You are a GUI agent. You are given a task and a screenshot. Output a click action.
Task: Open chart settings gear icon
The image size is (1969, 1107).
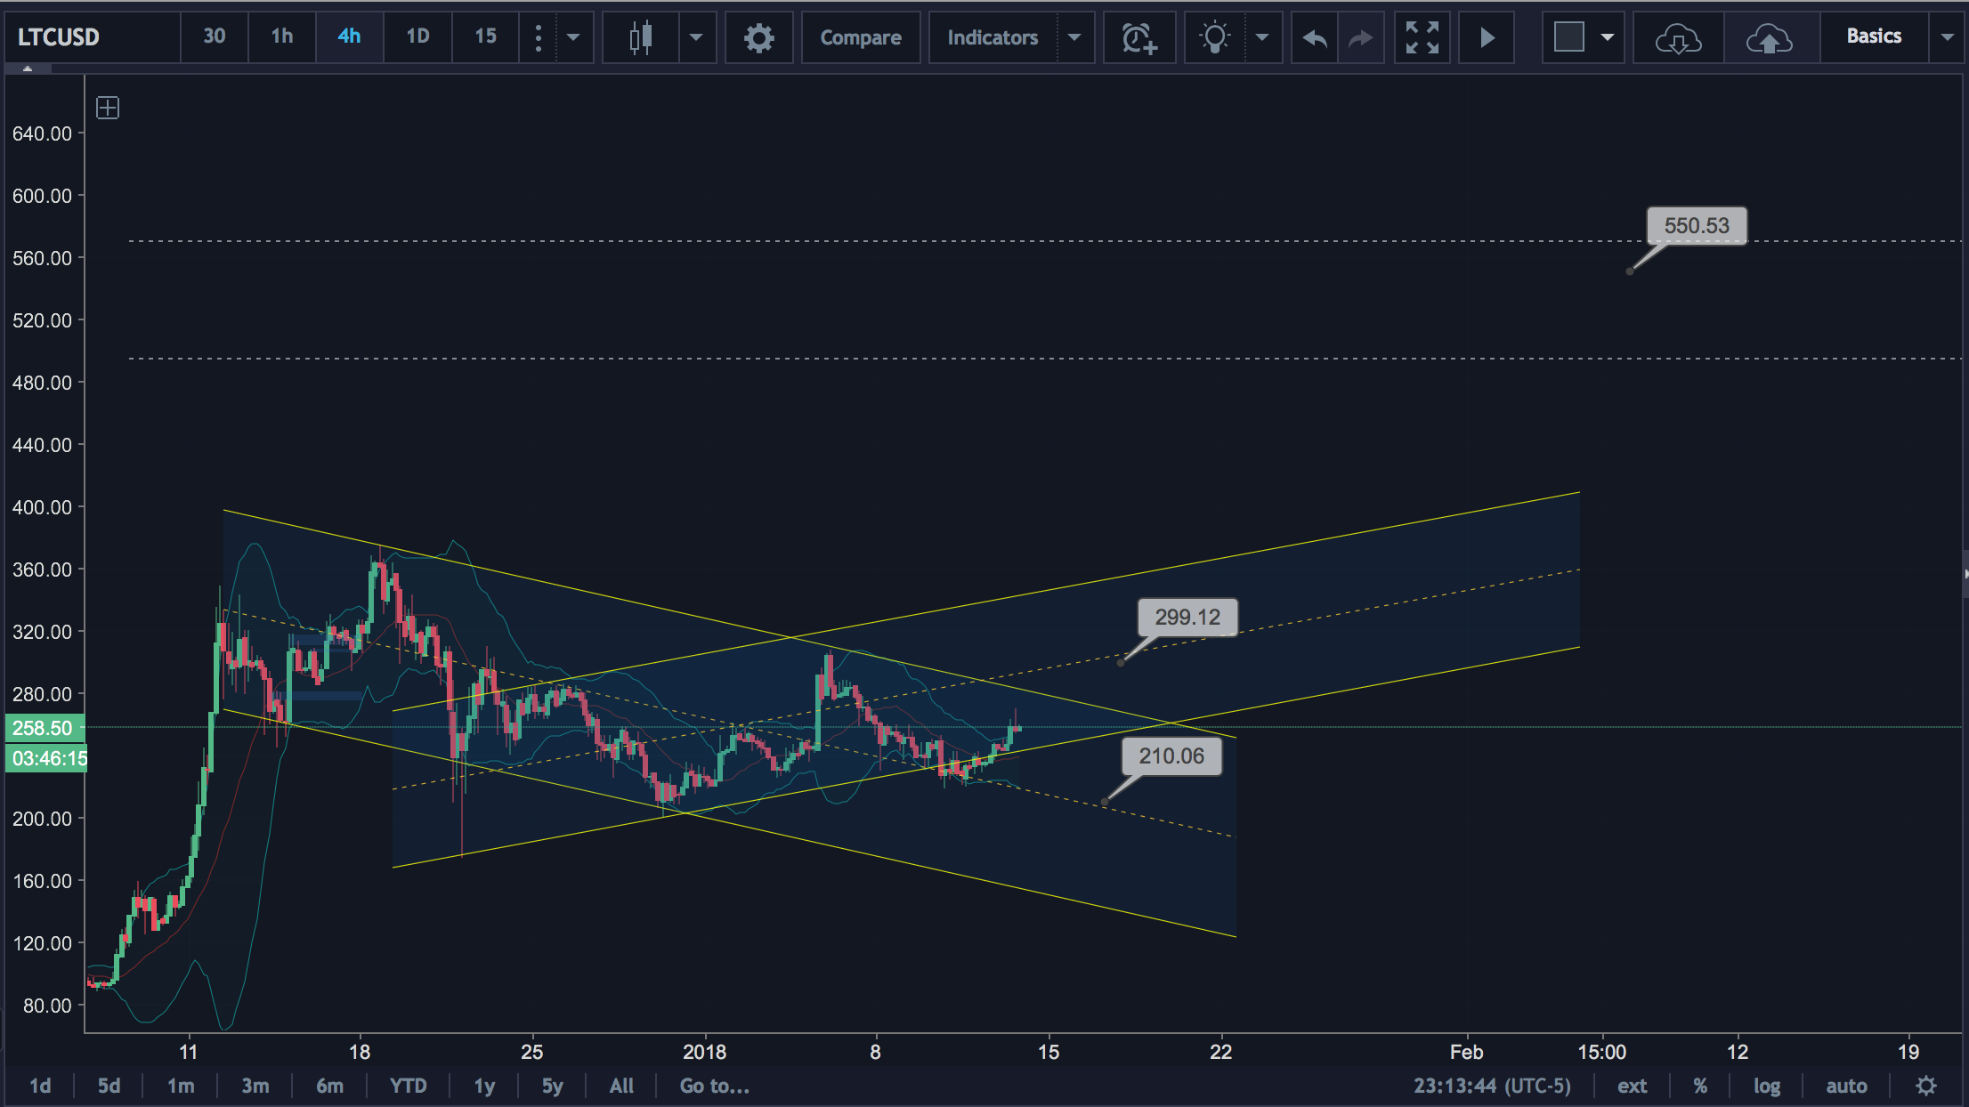758,37
